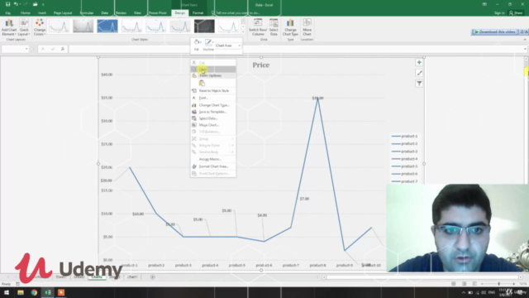529x298 pixels.
Task: Click the Name Box dropdown arrow
Action: point(26,49)
